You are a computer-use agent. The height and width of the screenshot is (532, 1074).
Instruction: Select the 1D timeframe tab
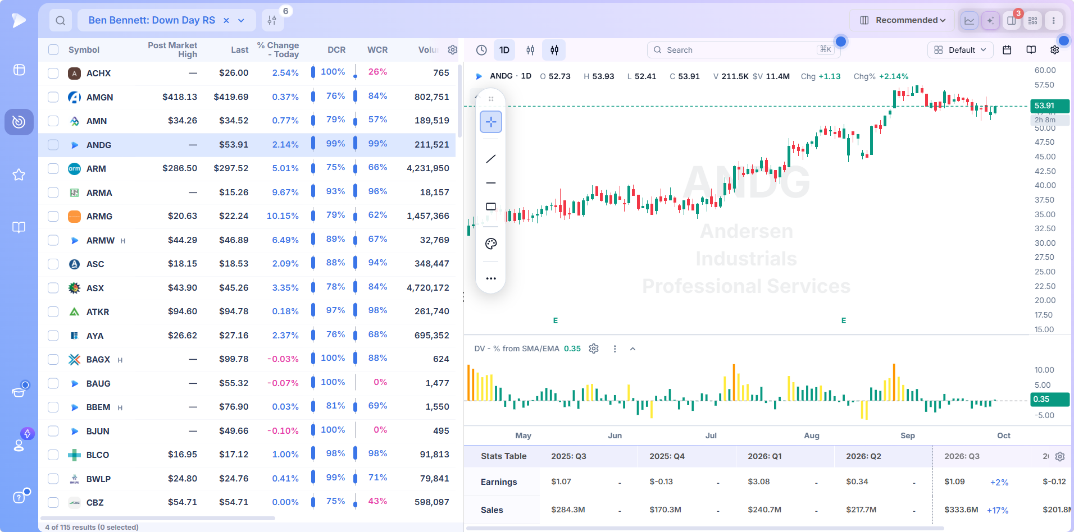tap(504, 50)
